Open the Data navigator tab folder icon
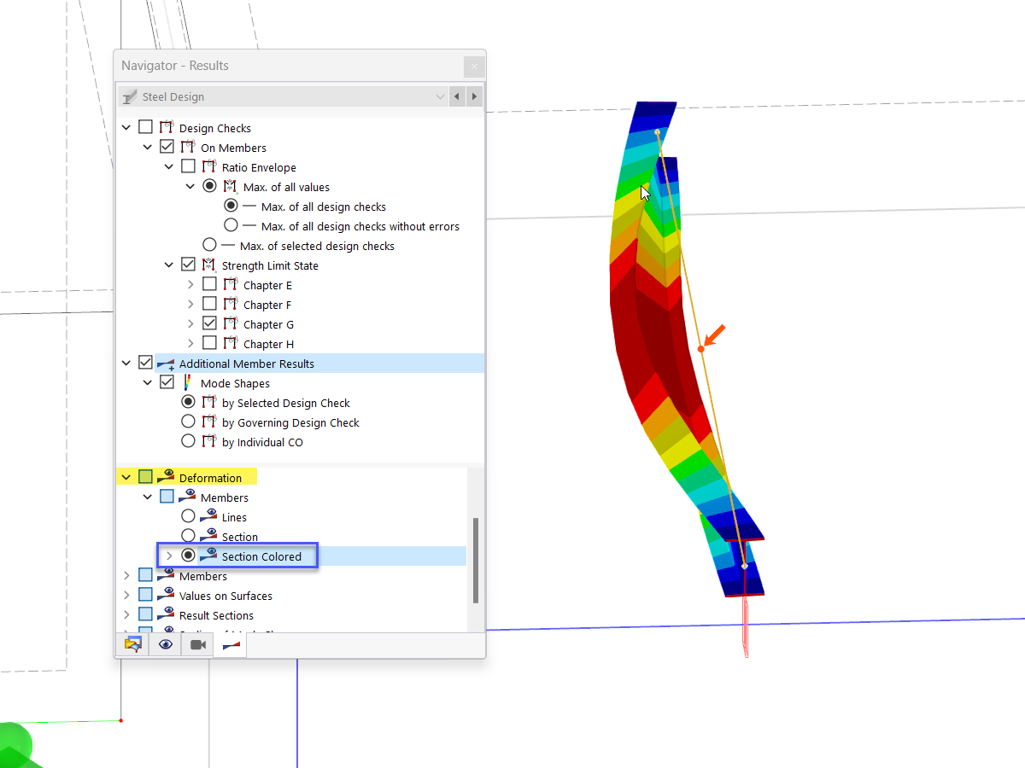 point(133,643)
